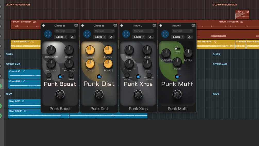This screenshot has height=146, width=259.
Task: Click the Tone 2 knob on Punk Dist
Action: click(x=108, y=64)
